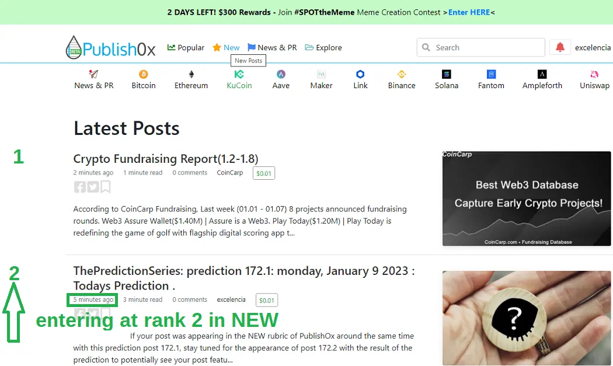
Task: Open the question mark coin thumbnail
Action: coord(527,318)
